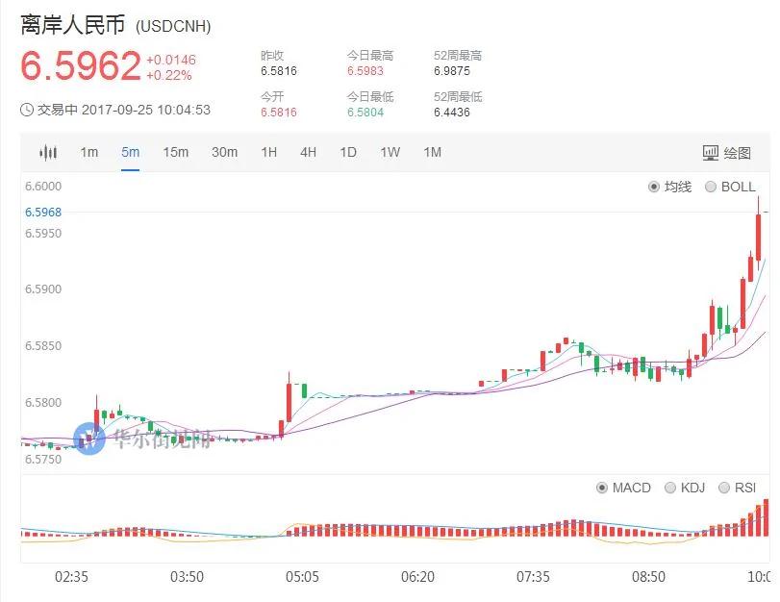Click the tallest MACD histogram bar at right
The image size is (780, 602).
(767, 517)
